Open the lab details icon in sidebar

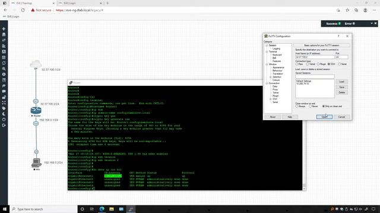[x=4, y=80]
